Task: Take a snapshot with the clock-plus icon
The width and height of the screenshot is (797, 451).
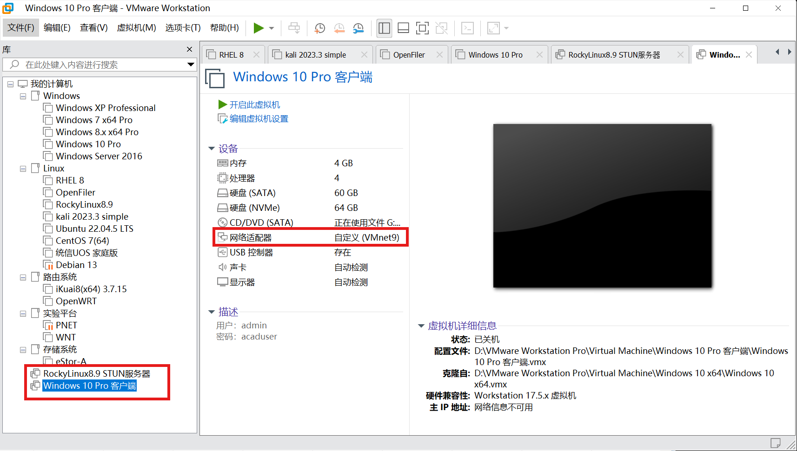Action: click(320, 28)
